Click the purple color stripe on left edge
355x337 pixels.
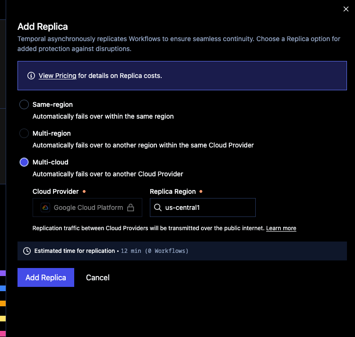(x=2, y=273)
